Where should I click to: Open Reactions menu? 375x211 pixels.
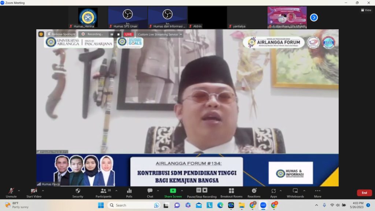coord(254,193)
